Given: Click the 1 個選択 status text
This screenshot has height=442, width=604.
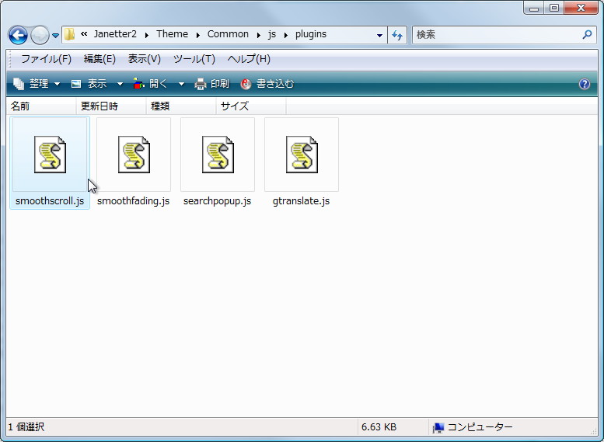Looking at the screenshot, I should click(x=26, y=427).
